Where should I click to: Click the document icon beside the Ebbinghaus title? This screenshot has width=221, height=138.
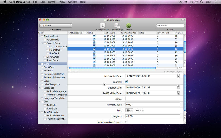(105, 20)
